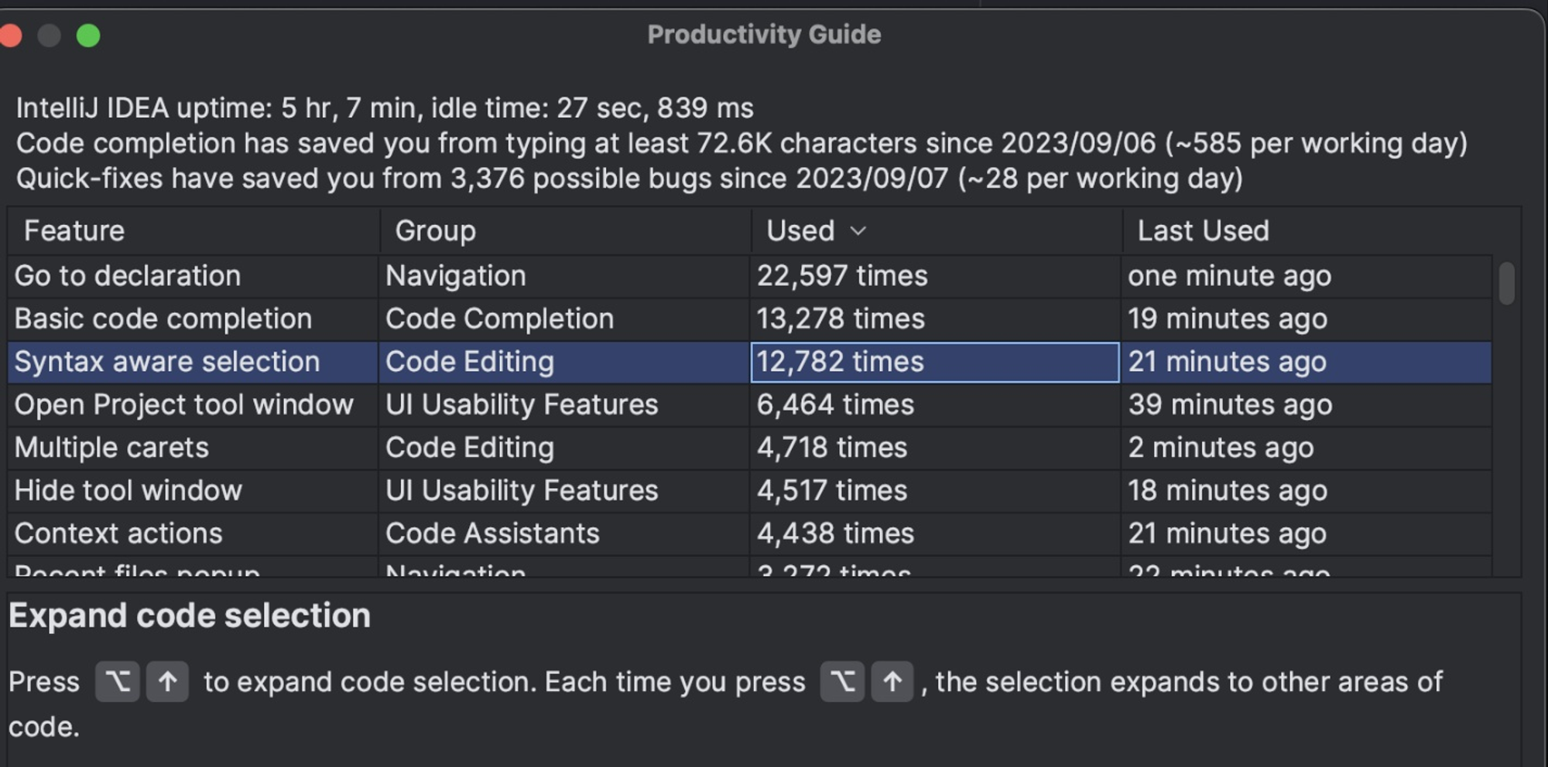
Task: Select Open Project tool window row
Action: 184,405
